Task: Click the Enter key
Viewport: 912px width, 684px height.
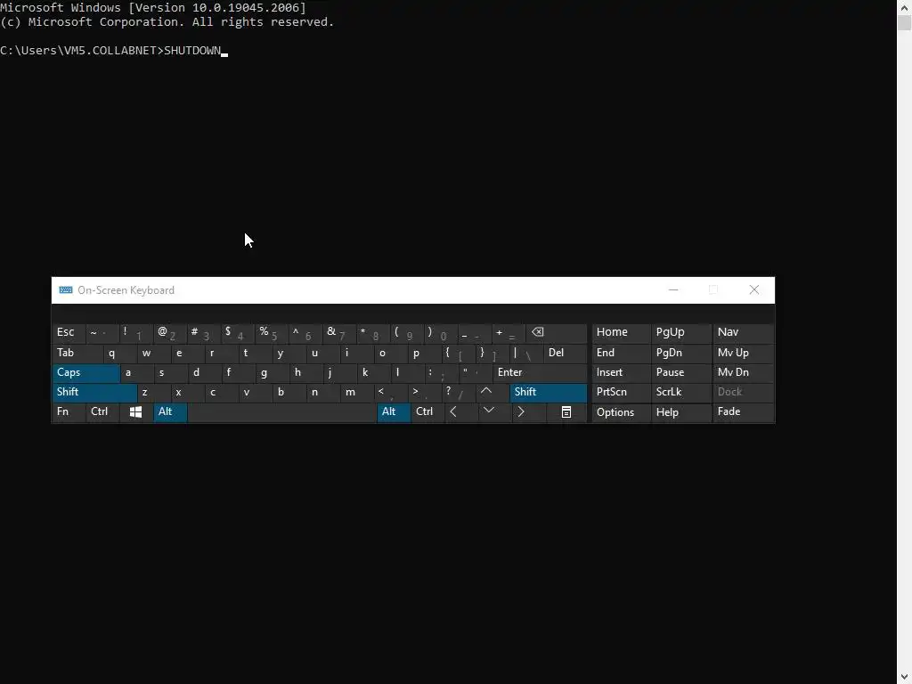Action: click(540, 373)
